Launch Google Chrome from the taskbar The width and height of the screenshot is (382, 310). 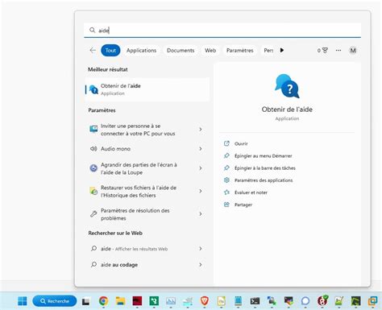[103, 301]
